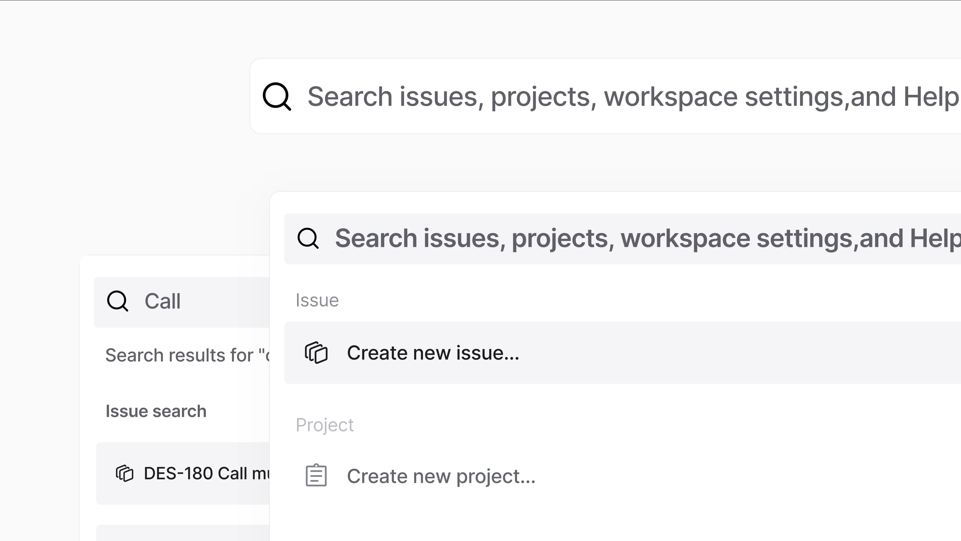The width and height of the screenshot is (961, 541).
Task: Click the magnifier icon beside "Call" query
Action: [118, 301]
